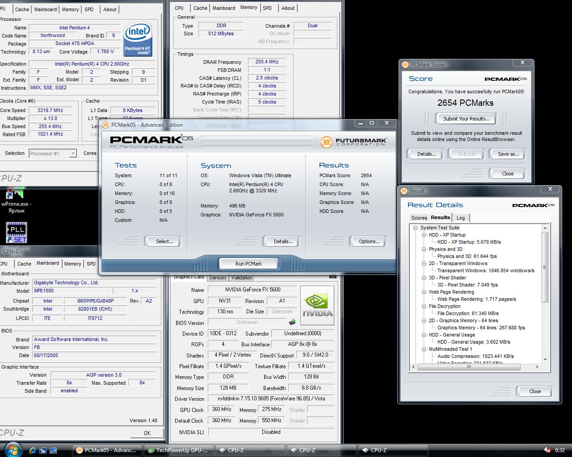The height and width of the screenshot is (457, 572).
Task: Switch to the Scores tab in Result Details
Action: [419, 218]
